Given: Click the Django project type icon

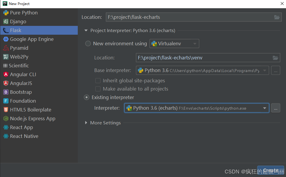Looking at the screenshot, I should [6, 21].
